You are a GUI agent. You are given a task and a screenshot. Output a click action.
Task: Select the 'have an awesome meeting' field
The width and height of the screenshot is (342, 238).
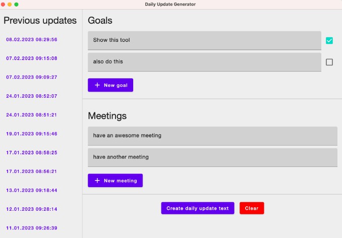coord(212,136)
